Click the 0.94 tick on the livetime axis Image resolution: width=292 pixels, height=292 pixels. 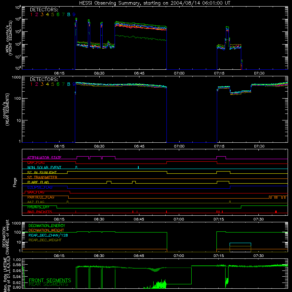(x=17, y=277)
